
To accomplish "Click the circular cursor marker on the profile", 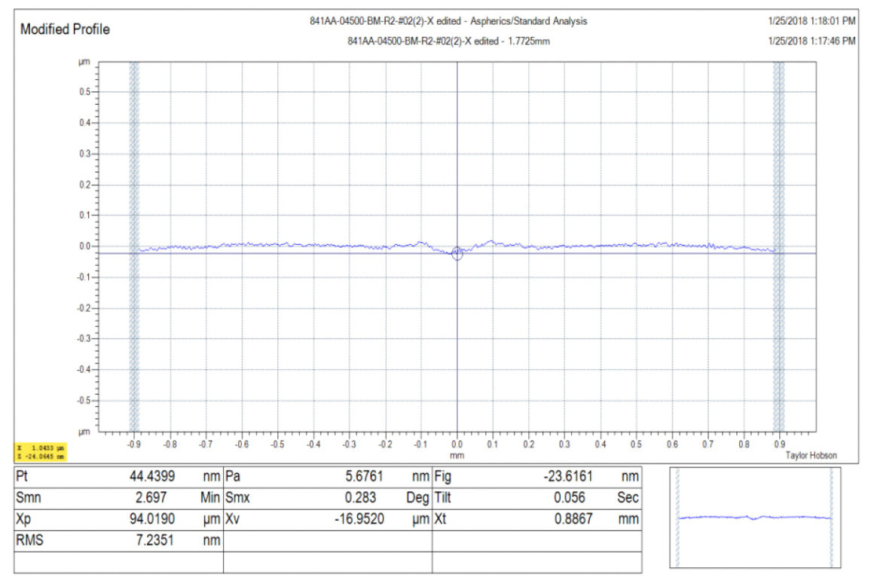I will (x=457, y=254).
